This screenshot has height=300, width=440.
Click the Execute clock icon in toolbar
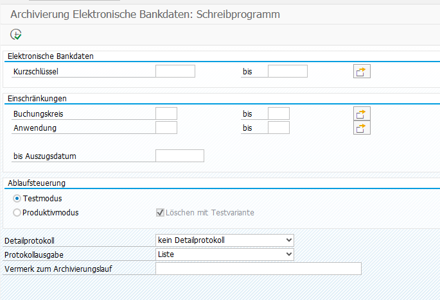pos(16,34)
